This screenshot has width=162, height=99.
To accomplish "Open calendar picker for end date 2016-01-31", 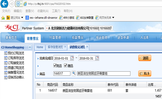I will tap(97, 58).
